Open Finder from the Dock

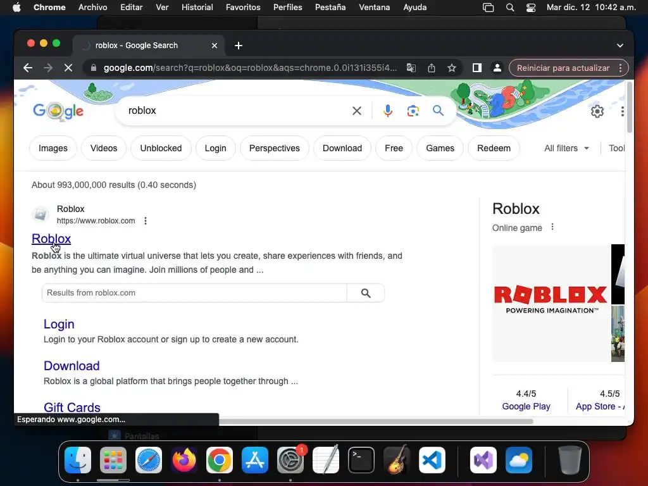point(78,460)
